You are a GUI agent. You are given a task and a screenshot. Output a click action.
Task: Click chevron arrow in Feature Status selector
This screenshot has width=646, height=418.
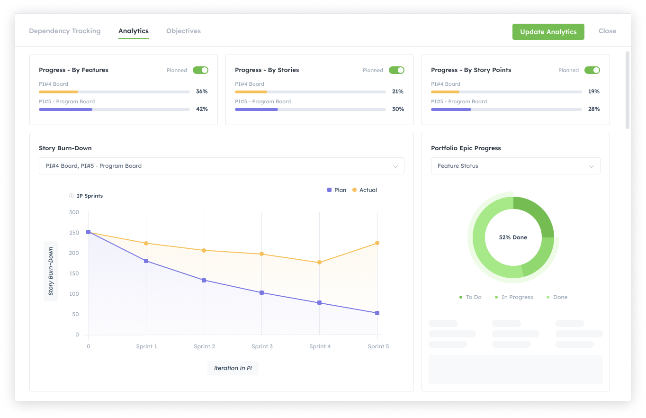click(x=591, y=166)
